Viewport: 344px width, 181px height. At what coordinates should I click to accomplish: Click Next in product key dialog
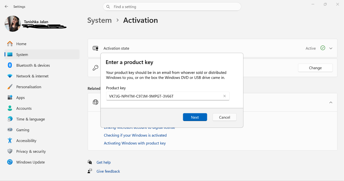[195, 117]
